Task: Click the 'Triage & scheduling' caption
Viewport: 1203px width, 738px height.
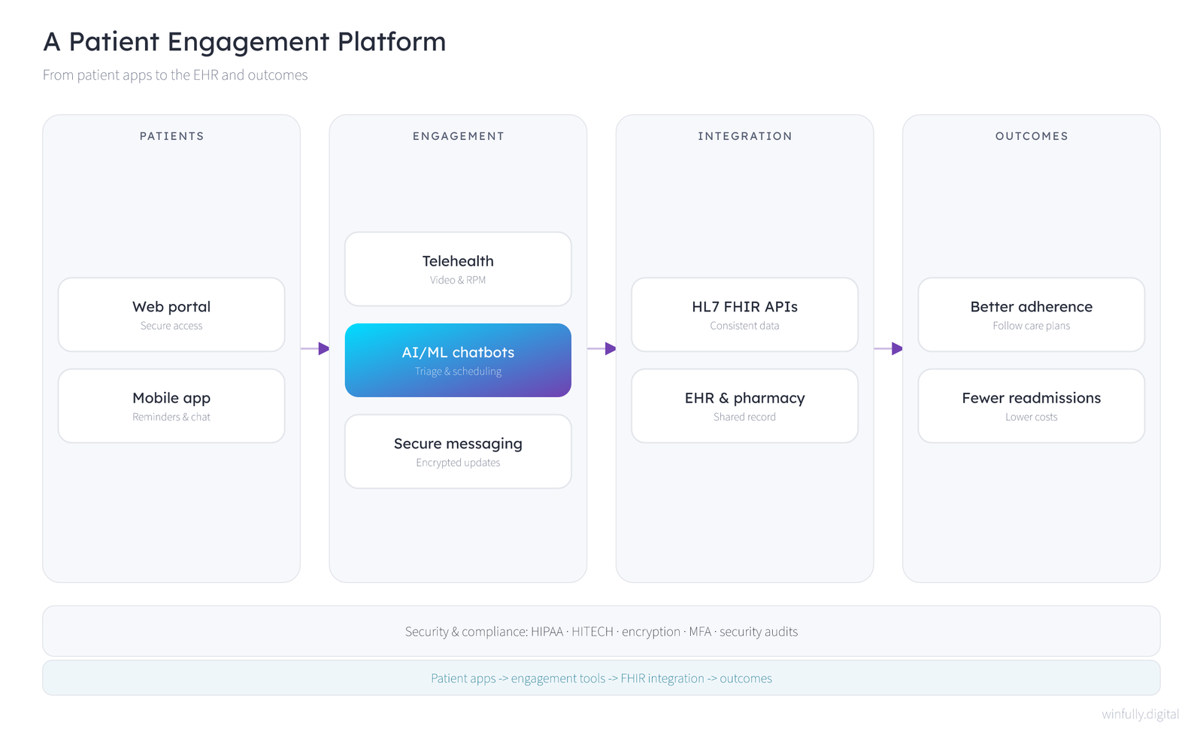Action: [458, 372]
